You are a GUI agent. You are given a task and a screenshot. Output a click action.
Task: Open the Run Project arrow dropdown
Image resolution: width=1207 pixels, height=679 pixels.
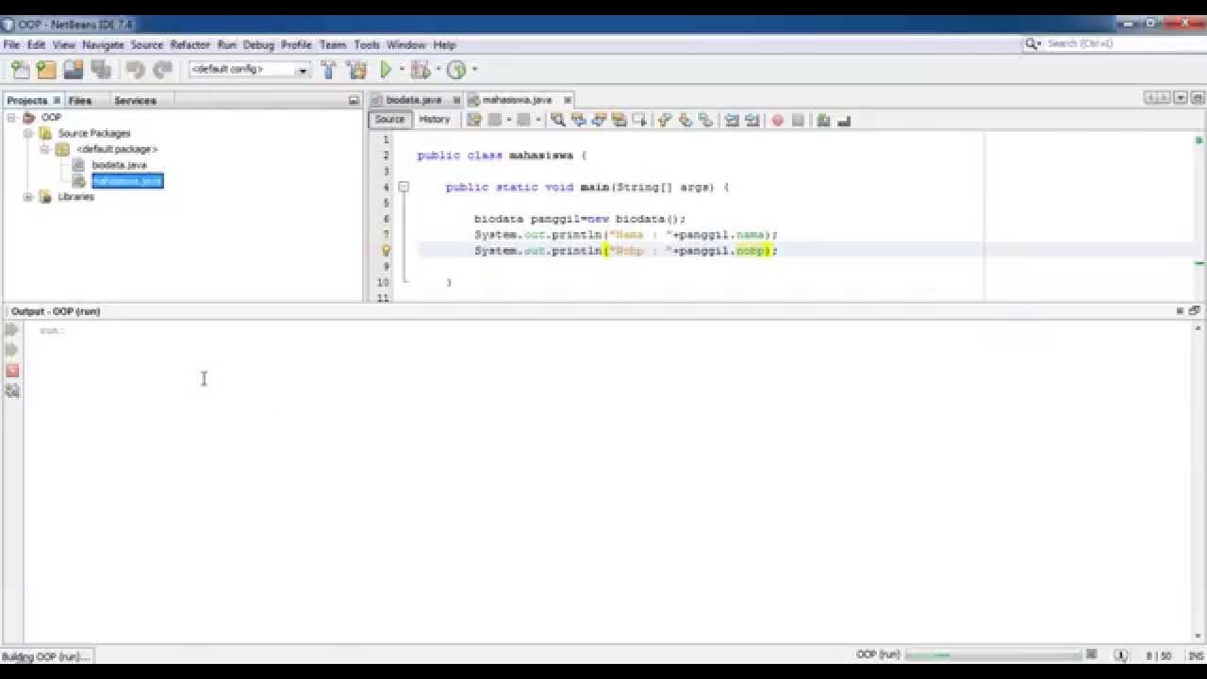point(402,69)
